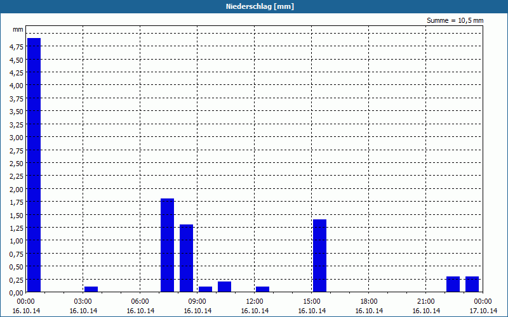This screenshot has width=508, height=317.
Task: Select the "1,75" y-axis value
Action: (17, 202)
